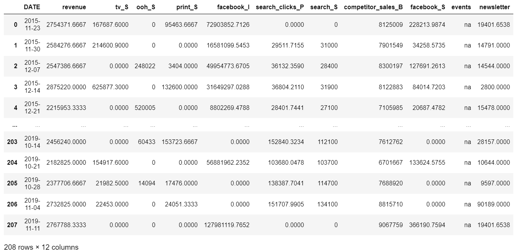Click row index 0
Image resolution: width=516 pixels, height=252 pixels.
pyautogui.click(x=16, y=25)
